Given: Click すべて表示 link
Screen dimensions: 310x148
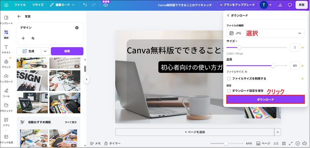Looking at the screenshot, I should pos(71,122).
